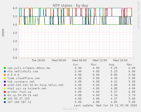Viewport: 141px width, 112px height.
Task: Click legend label ntp1.yyz.ca.hojmark.net
Action: [x=27, y=88]
